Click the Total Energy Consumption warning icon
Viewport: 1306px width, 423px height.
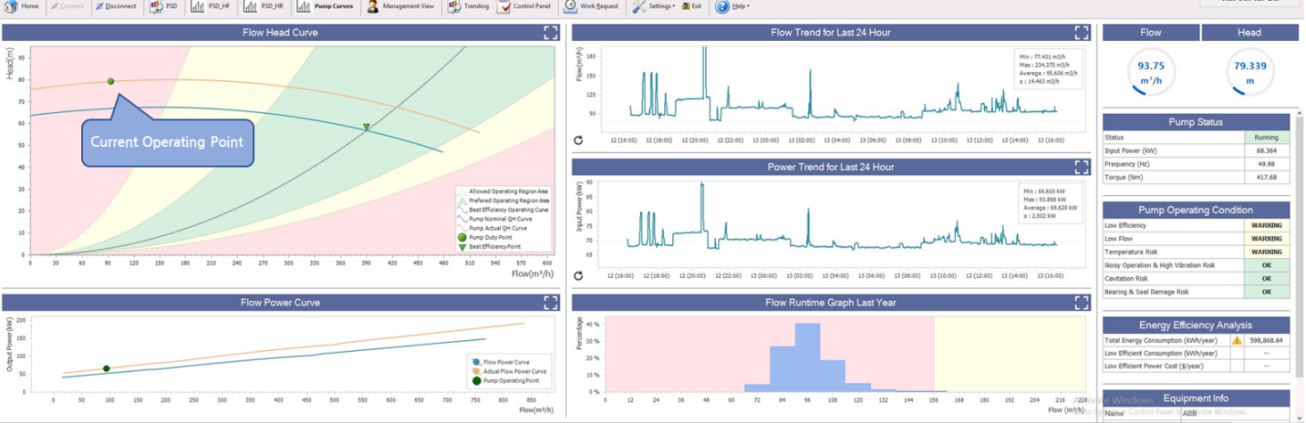tap(1236, 340)
